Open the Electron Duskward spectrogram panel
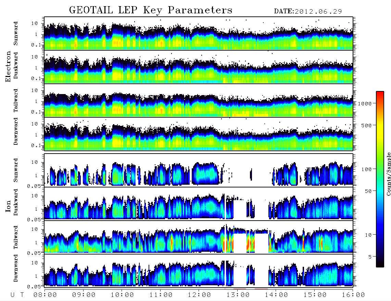391x301 pixels. click(199, 67)
